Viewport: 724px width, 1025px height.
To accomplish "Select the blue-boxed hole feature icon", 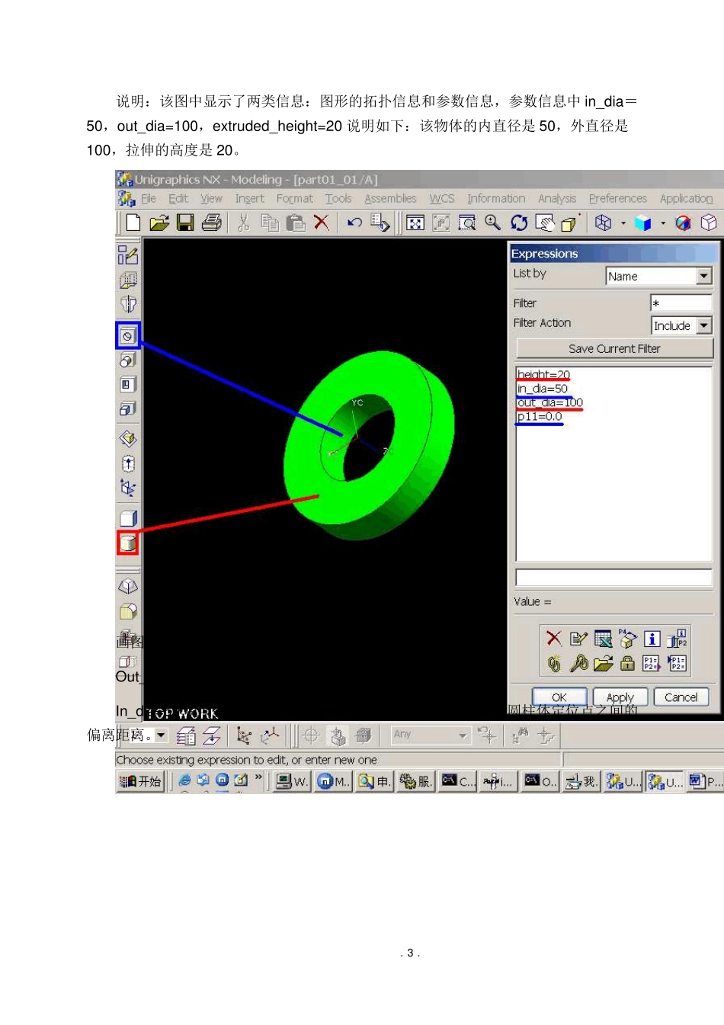I will pos(127,335).
